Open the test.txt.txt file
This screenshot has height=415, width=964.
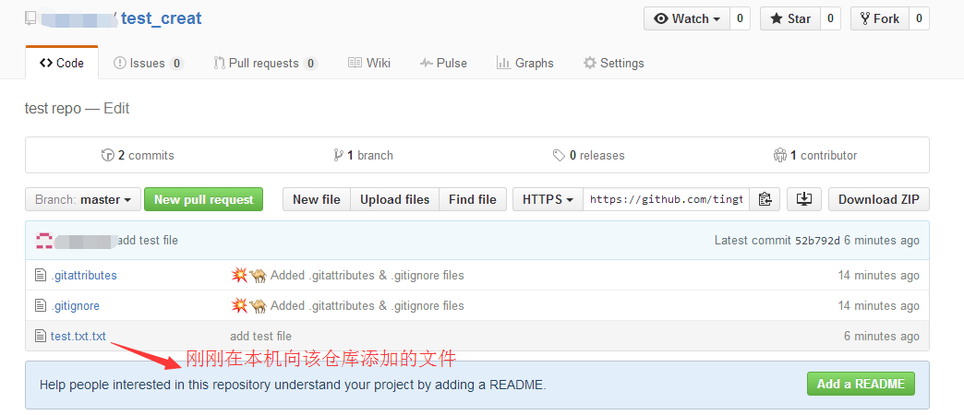[x=78, y=336]
